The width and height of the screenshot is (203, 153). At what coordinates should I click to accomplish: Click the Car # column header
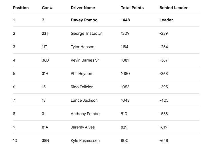pyautogui.click(x=47, y=8)
